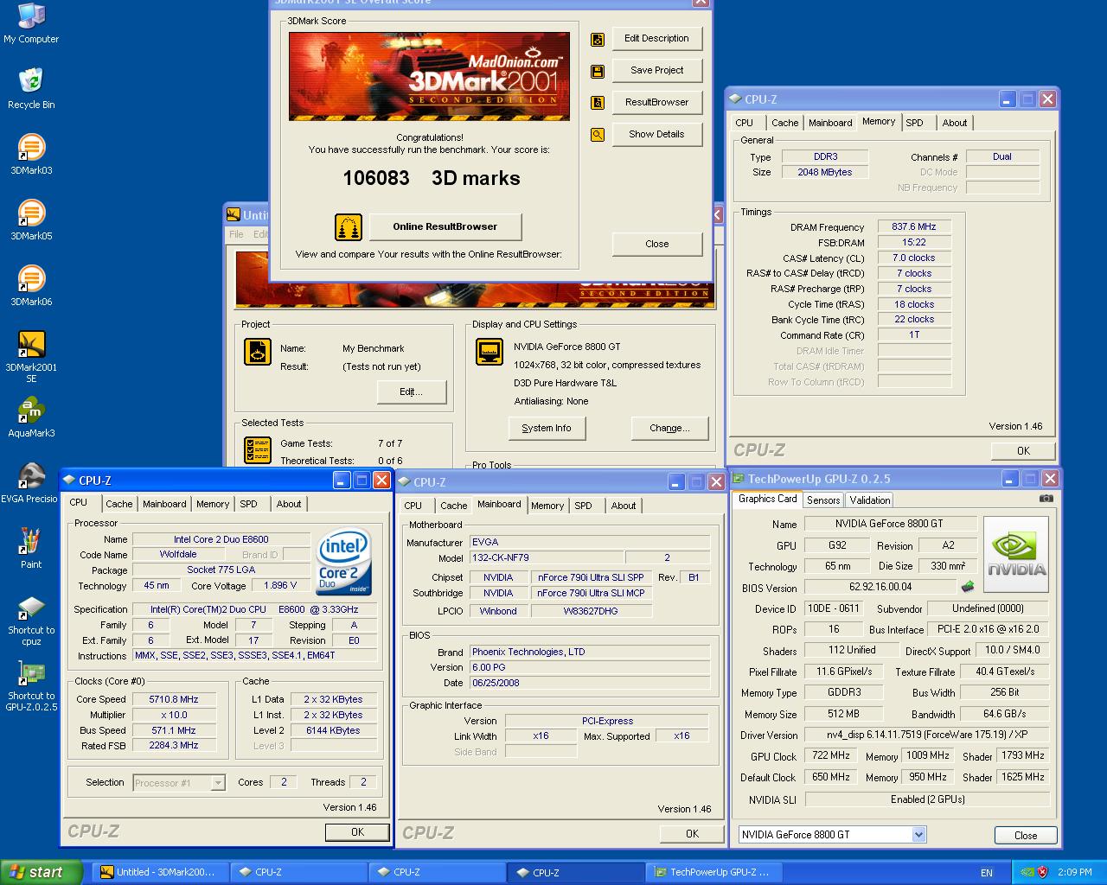The height and width of the screenshot is (885, 1107).
Task: Click DRAM Frequency 837.6 MHz field
Action: [x=914, y=227]
